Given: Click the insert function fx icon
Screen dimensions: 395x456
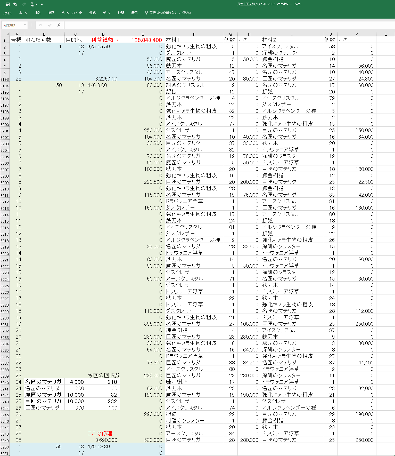Looking at the screenshot, I should [59, 25].
